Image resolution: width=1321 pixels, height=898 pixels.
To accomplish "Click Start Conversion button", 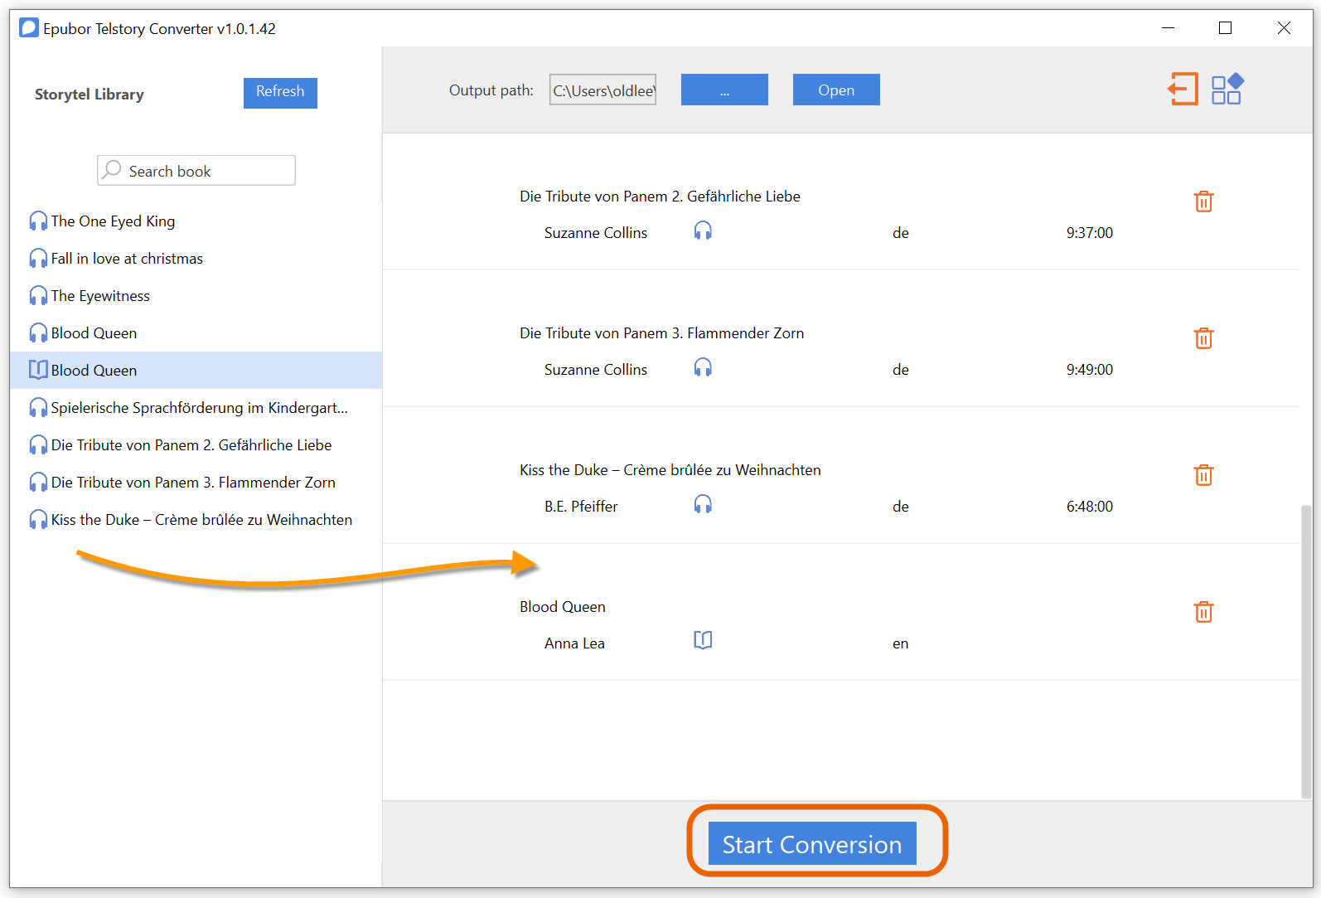I will (x=812, y=844).
